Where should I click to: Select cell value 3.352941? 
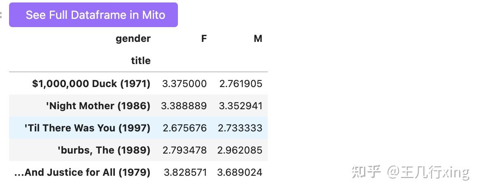pos(240,106)
